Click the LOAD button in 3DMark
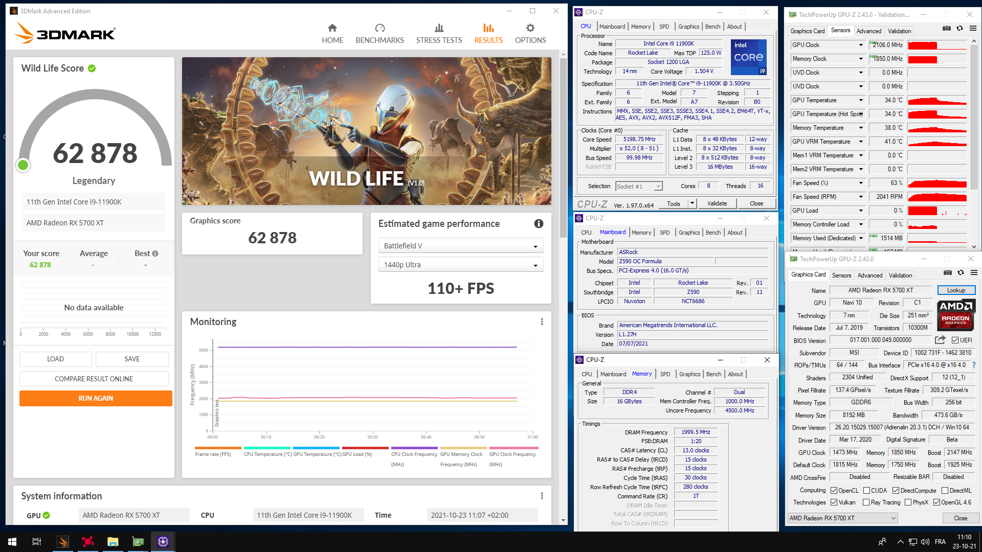The image size is (982, 552). (x=55, y=359)
